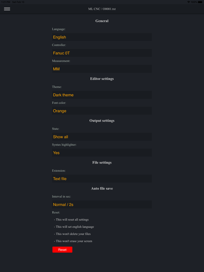
Task: Tap the Auto file save heading
Action: point(102,188)
